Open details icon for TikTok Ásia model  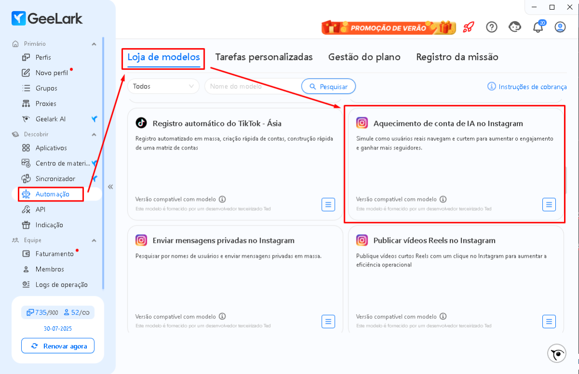(x=328, y=204)
